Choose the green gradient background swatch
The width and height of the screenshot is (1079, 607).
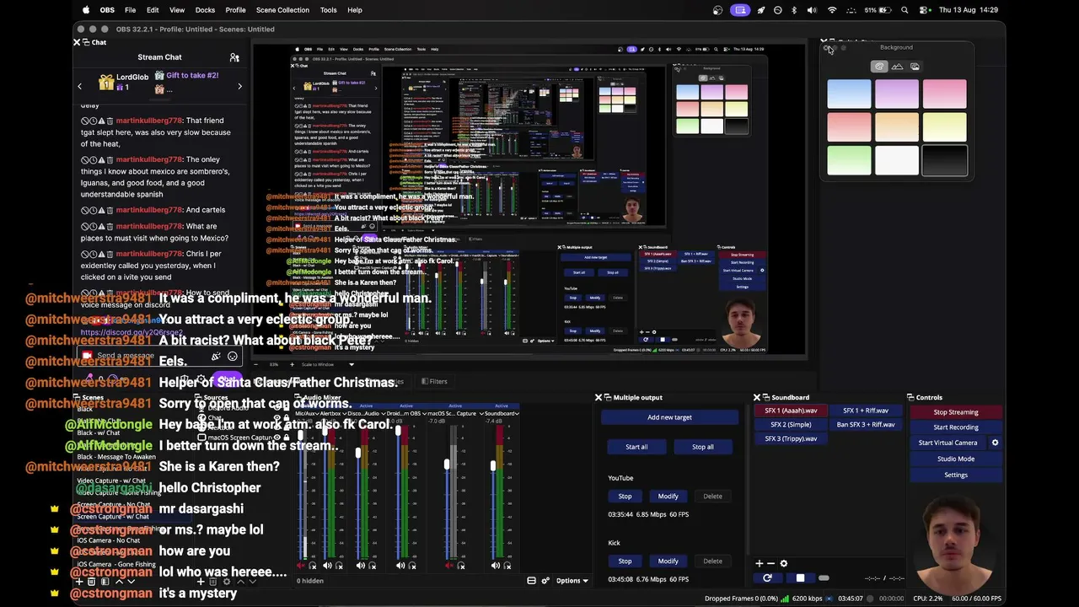click(x=849, y=160)
